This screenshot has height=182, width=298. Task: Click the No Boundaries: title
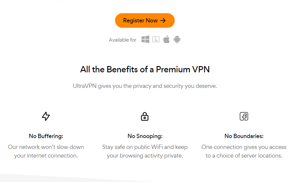pos(244,136)
